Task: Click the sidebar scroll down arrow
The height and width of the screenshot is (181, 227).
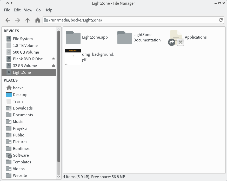Action: click(x=59, y=177)
